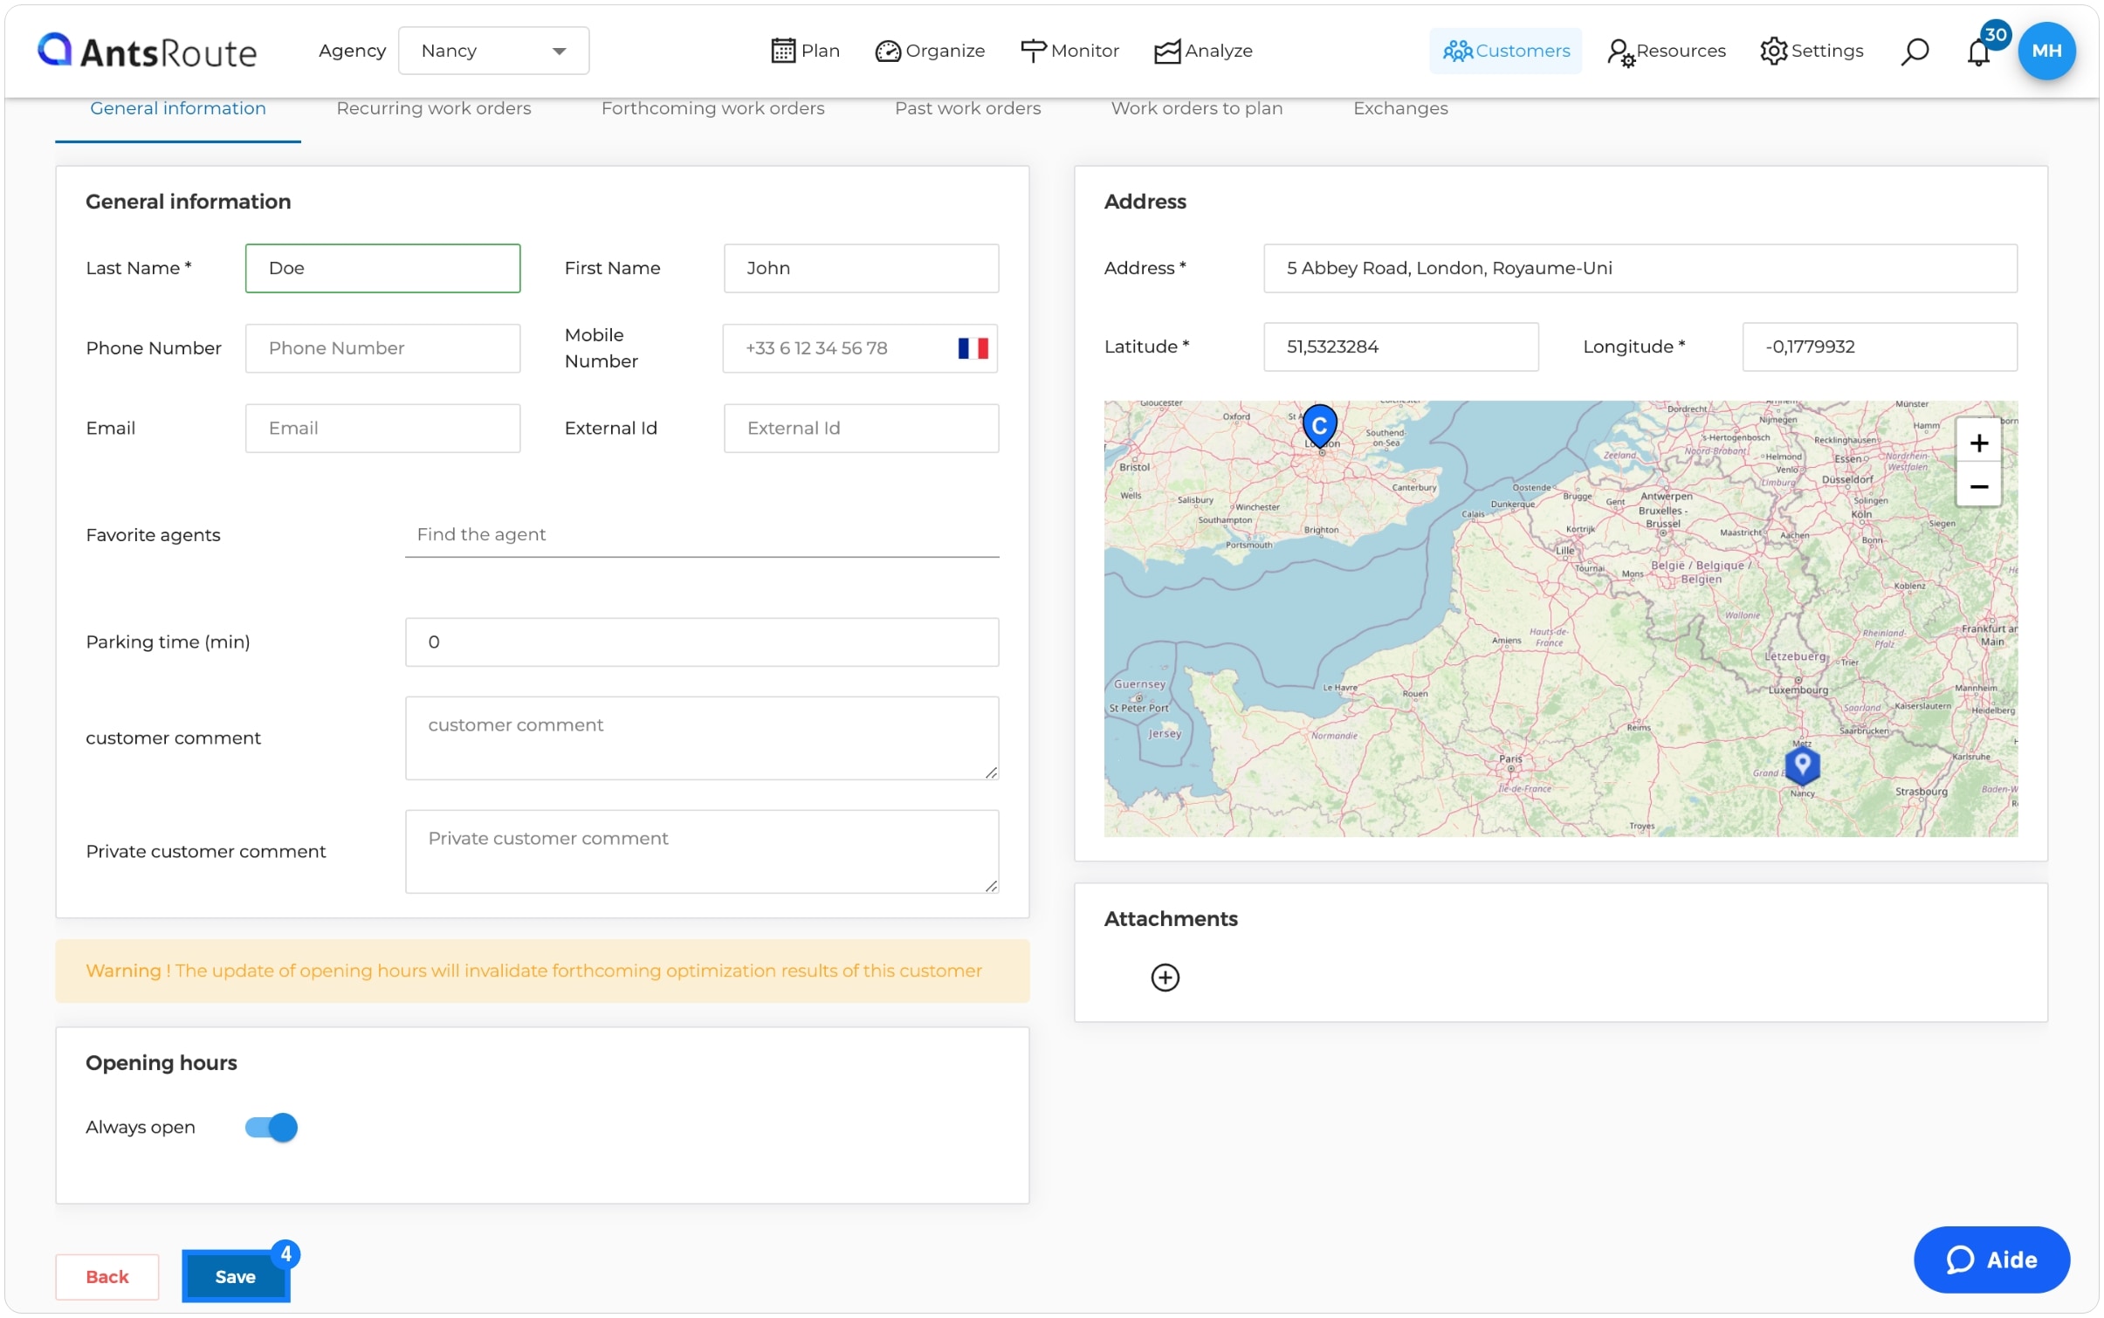Zoom out the map with minus button
This screenshot has width=2104, height=1318.
pos(1977,486)
